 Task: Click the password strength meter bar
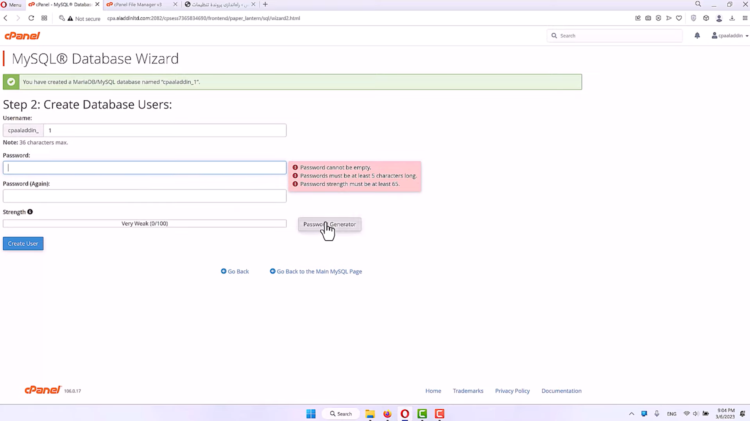click(x=145, y=224)
